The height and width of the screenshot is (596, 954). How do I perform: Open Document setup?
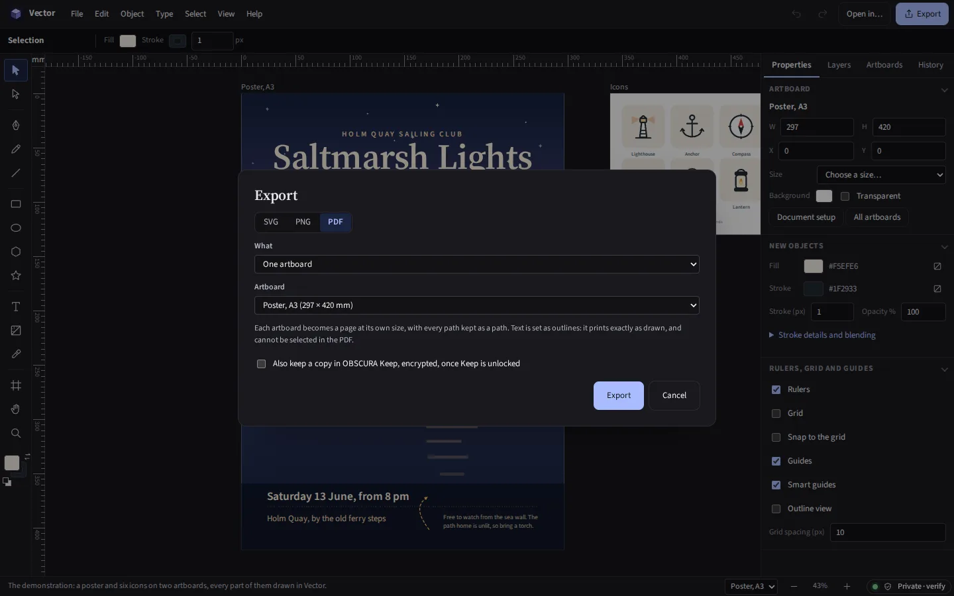coord(806,217)
